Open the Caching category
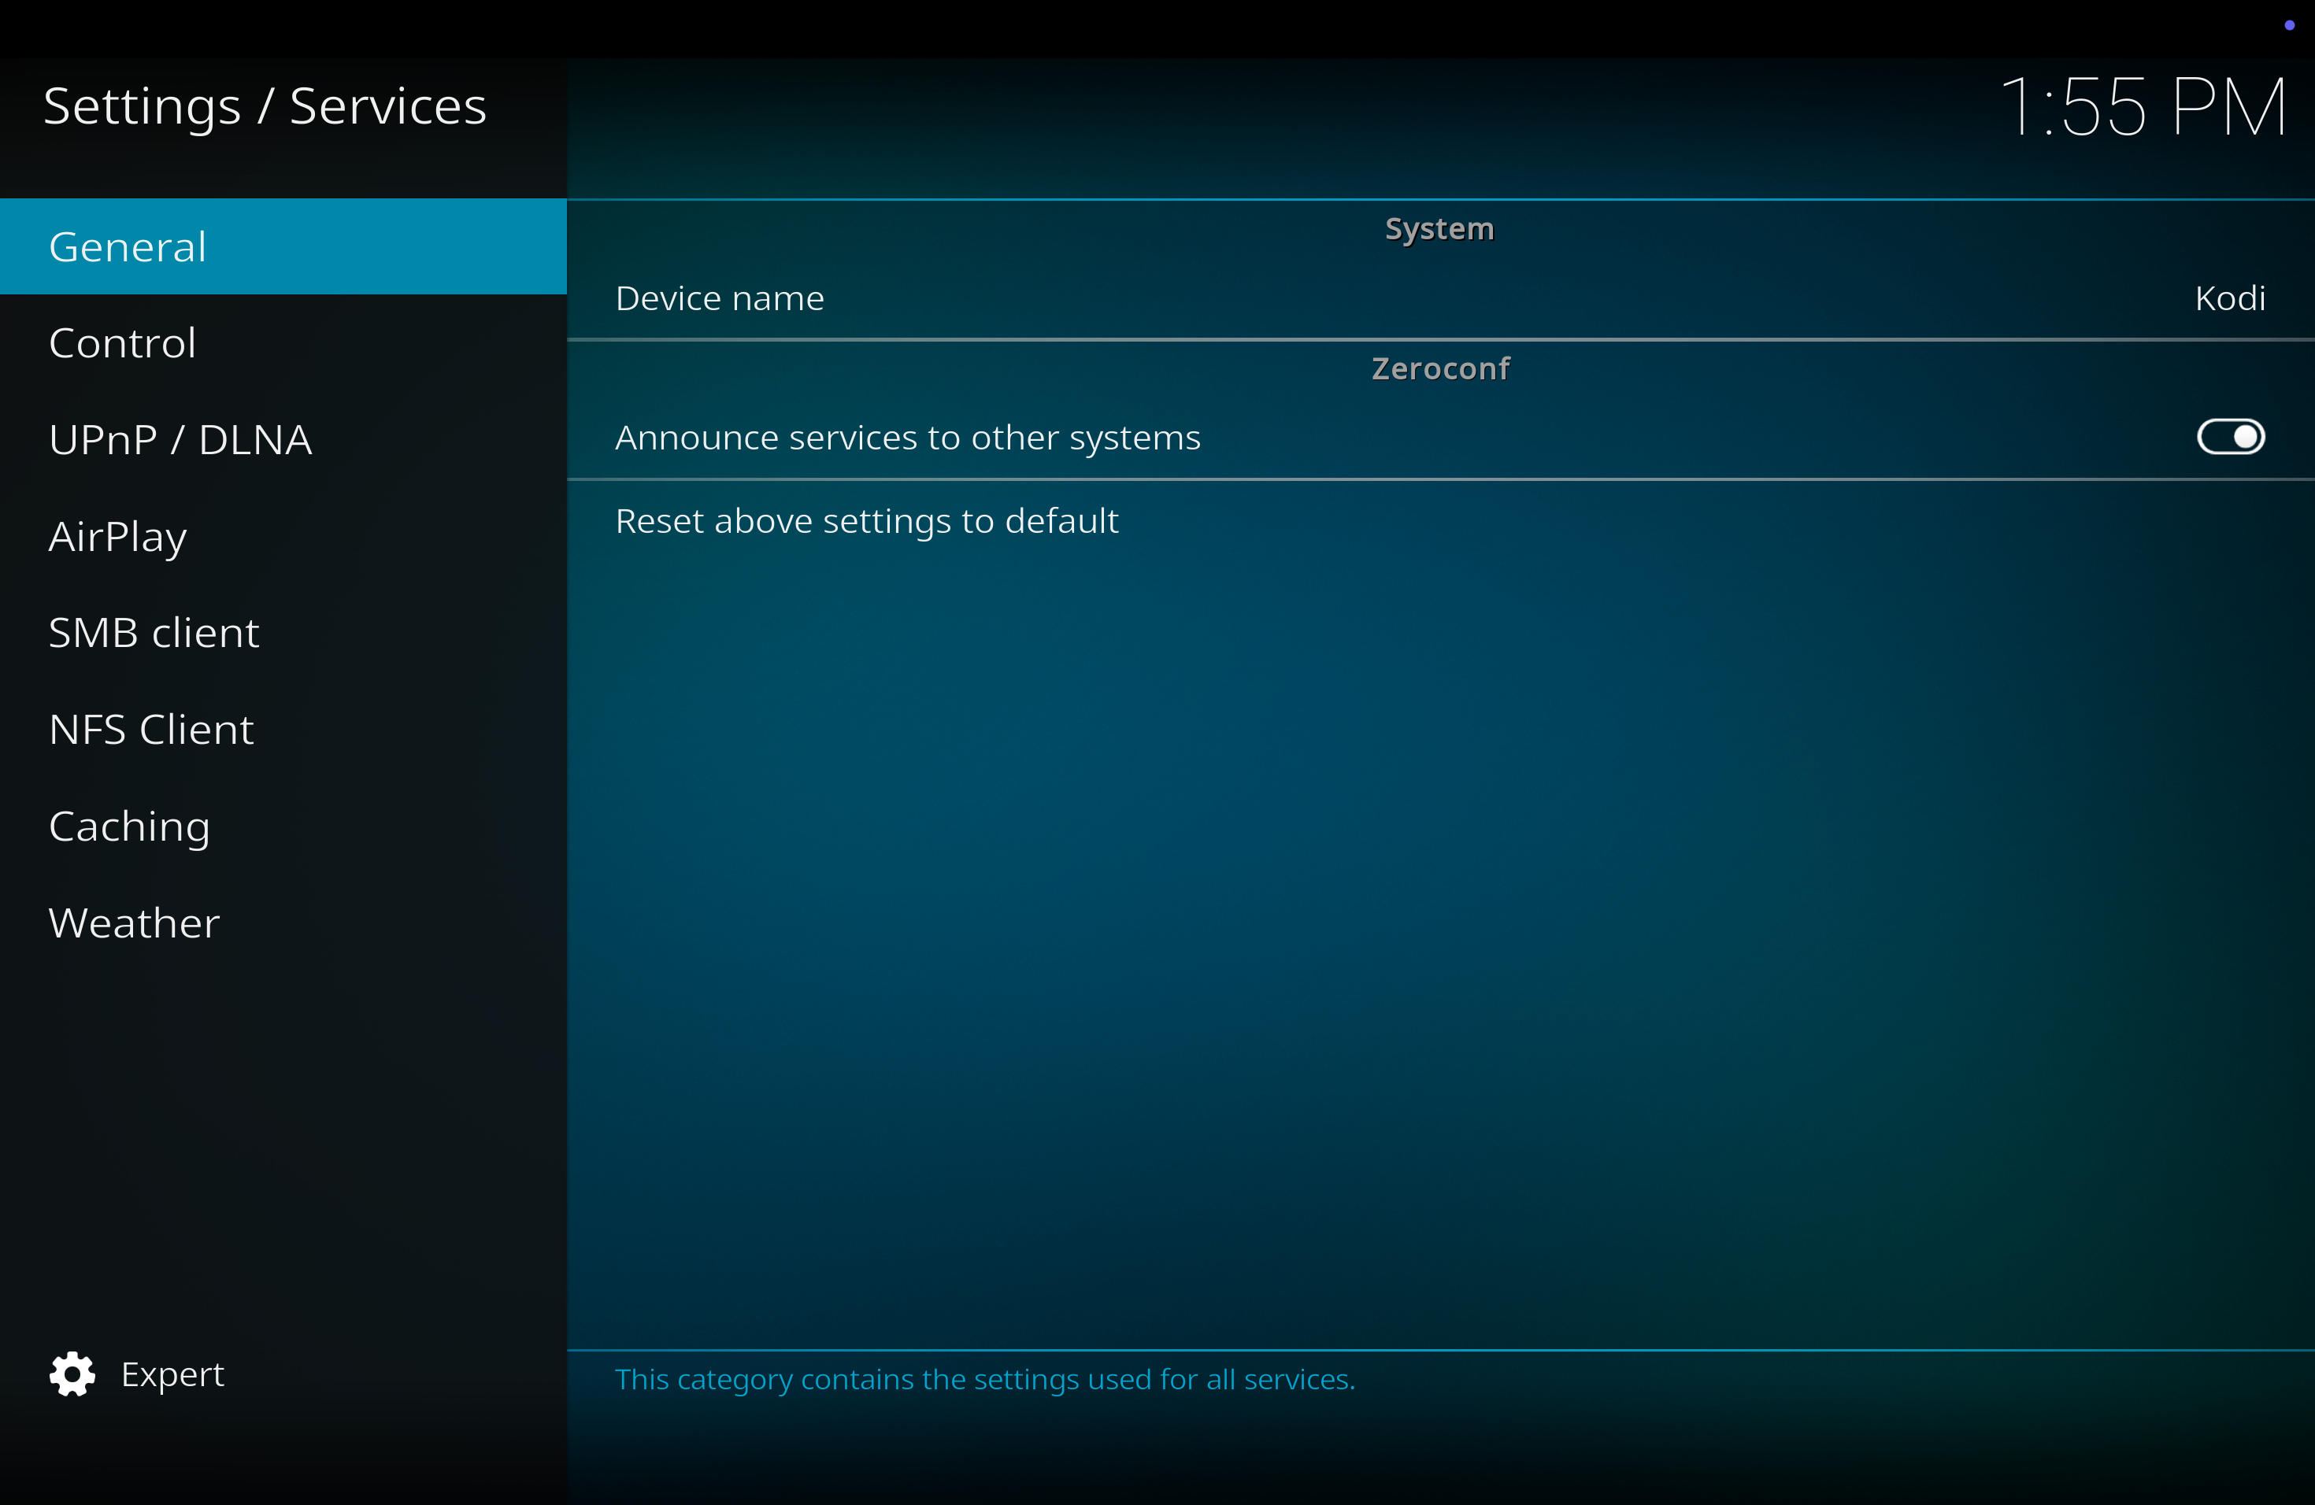The image size is (2315, 1505). click(283, 826)
